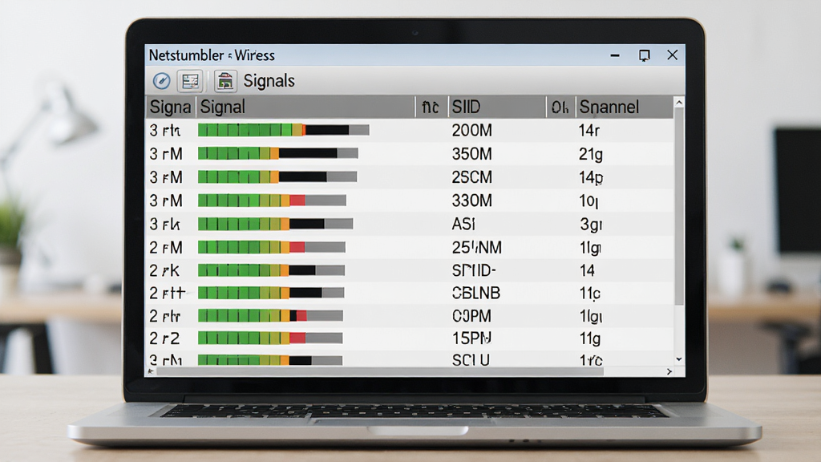Sort by the Signal column header
Screen dimensions: 821x462
pos(305,107)
